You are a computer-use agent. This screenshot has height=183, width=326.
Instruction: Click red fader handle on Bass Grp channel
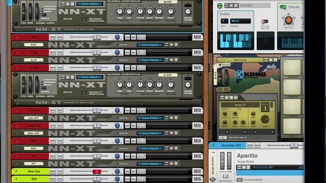(97, 171)
